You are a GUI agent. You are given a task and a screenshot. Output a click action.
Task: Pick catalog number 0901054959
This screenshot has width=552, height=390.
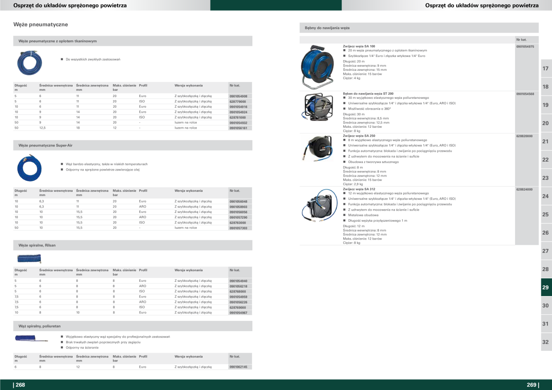point(238,297)
